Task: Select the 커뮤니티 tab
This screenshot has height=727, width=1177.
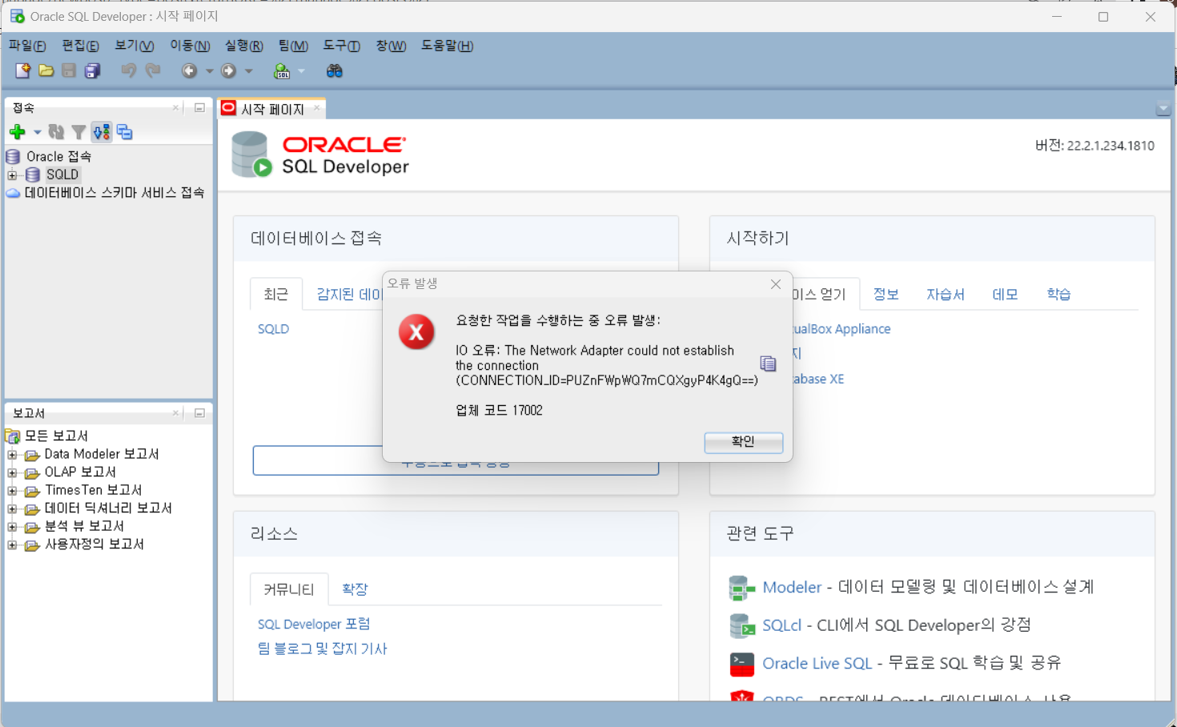Action: click(289, 589)
